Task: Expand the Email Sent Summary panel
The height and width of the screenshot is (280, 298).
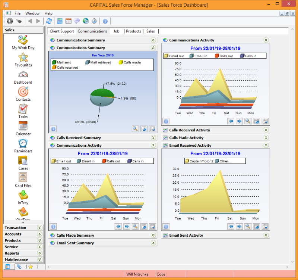Action: coord(153,243)
